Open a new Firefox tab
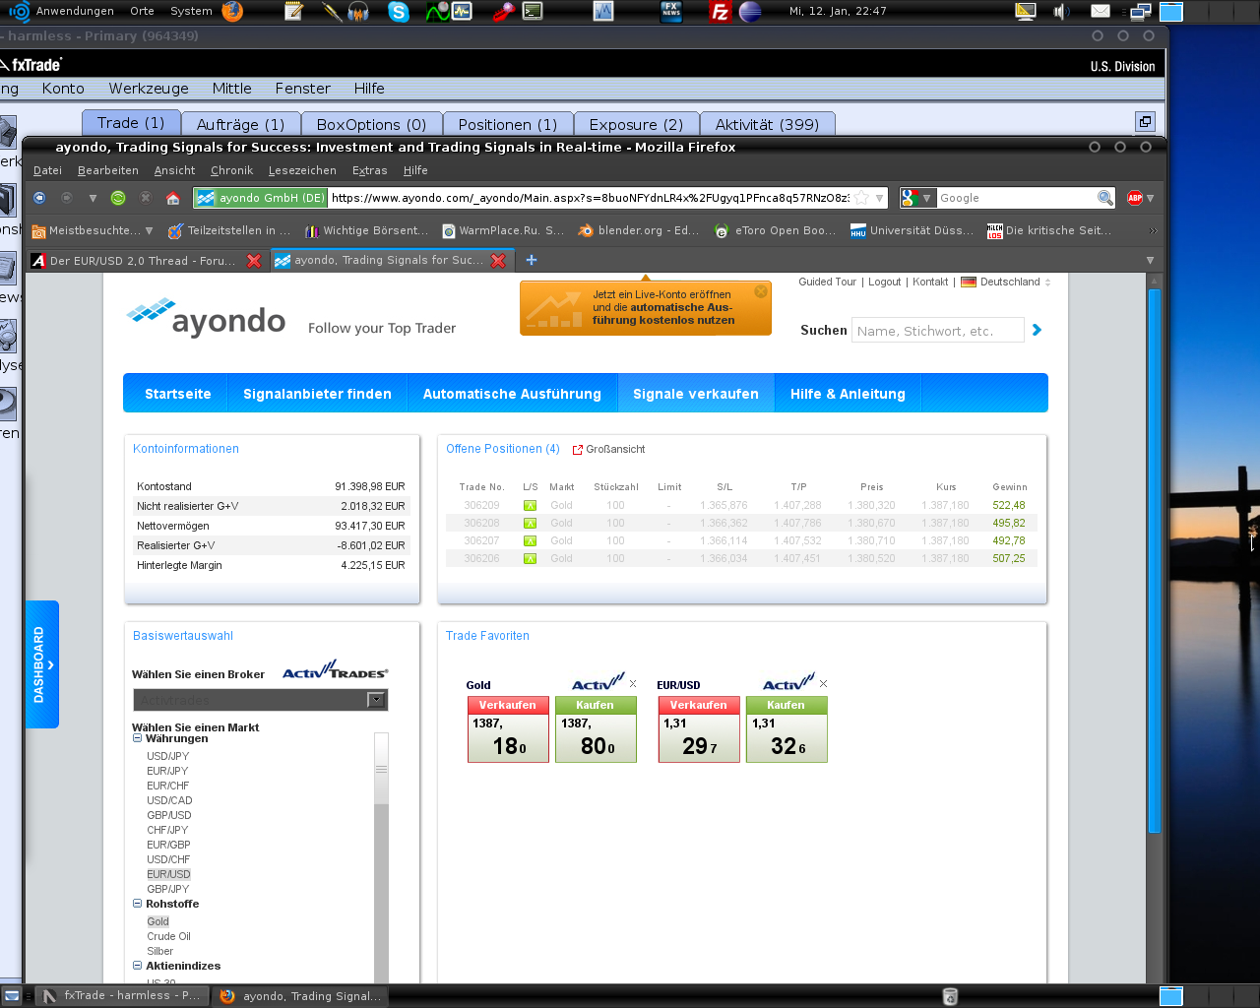The image size is (1260, 1008). click(x=532, y=260)
